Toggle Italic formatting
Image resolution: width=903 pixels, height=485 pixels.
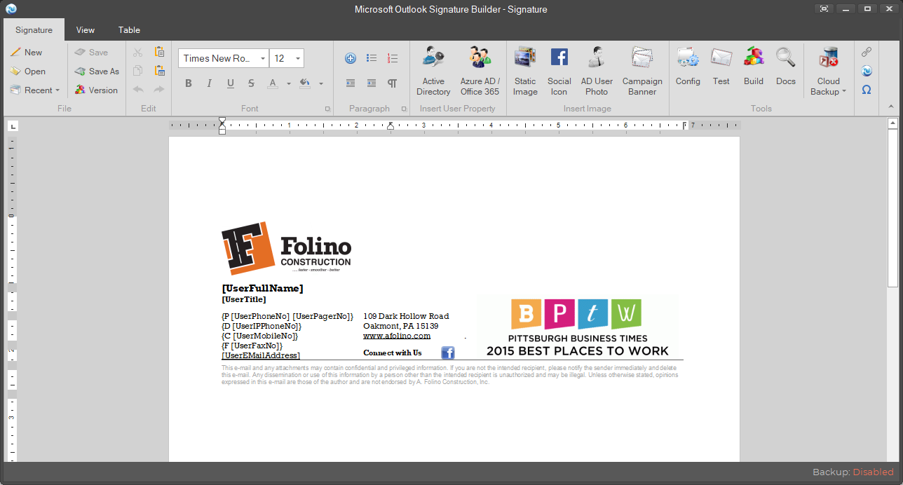[x=209, y=83]
